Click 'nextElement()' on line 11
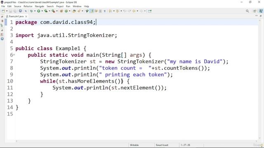 tap(141, 88)
